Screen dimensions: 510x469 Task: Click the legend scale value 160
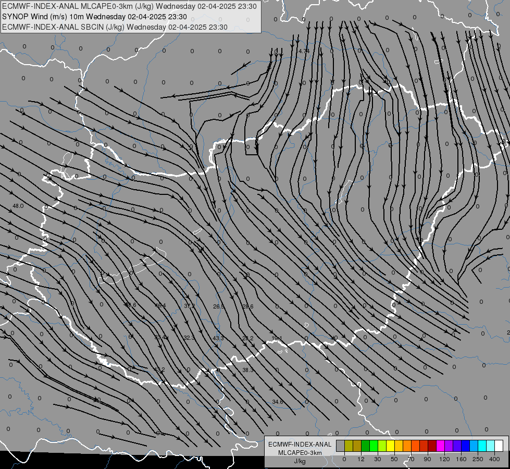[461, 459]
